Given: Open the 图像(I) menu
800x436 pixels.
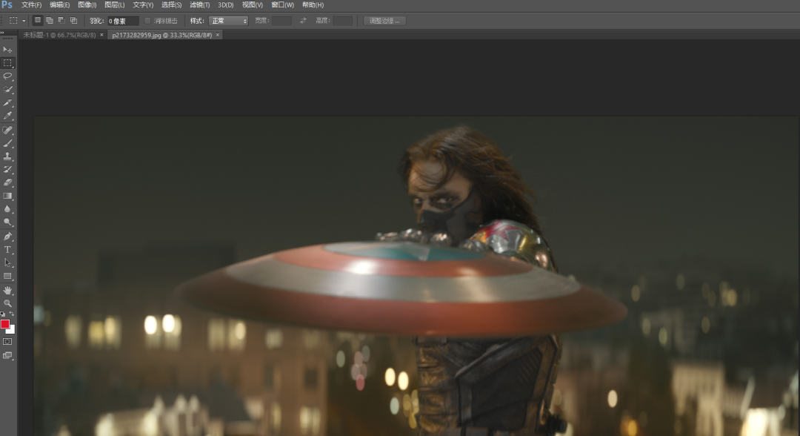Looking at the screenshot, I should click(87, 4).
